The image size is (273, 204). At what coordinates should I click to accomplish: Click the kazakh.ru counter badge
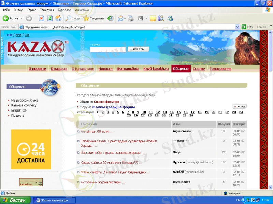[31, 182]
